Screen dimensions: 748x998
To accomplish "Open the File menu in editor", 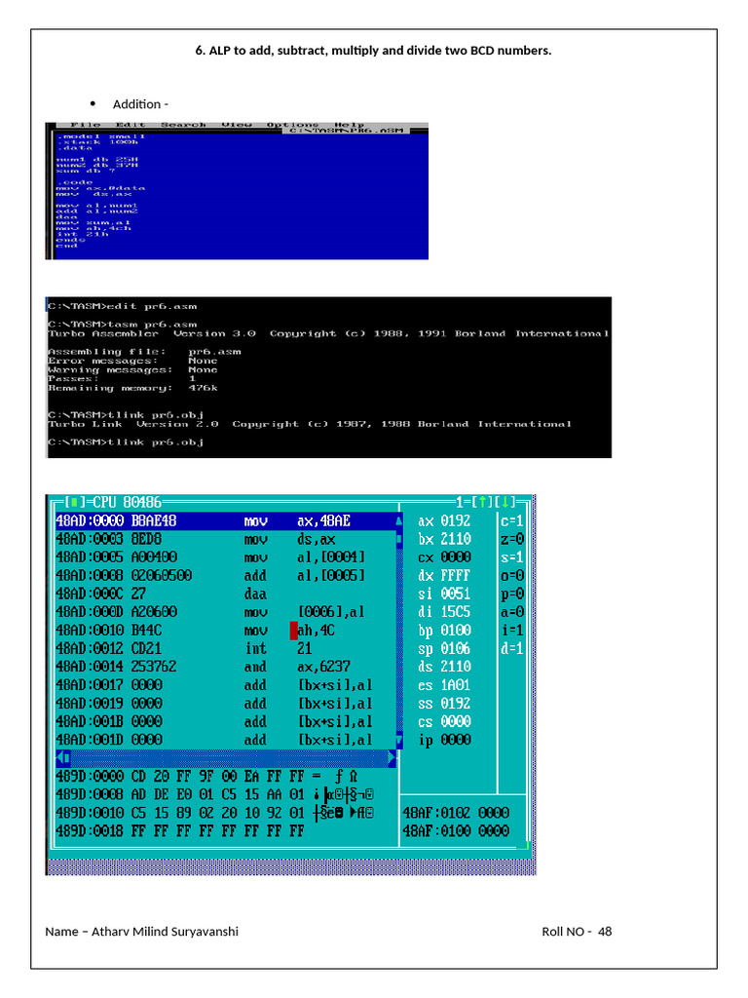I will tap(86, 125).
